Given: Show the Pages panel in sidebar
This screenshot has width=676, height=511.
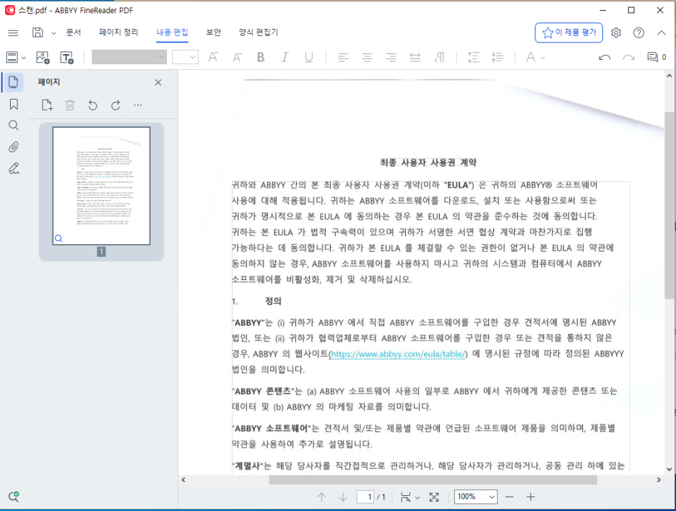Looking at the screenshot, I should point(14,82).
